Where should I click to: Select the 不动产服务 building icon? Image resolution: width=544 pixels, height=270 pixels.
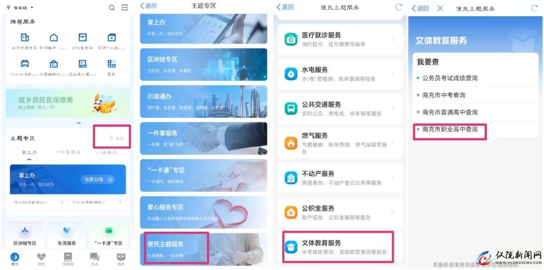coord(291,178)
